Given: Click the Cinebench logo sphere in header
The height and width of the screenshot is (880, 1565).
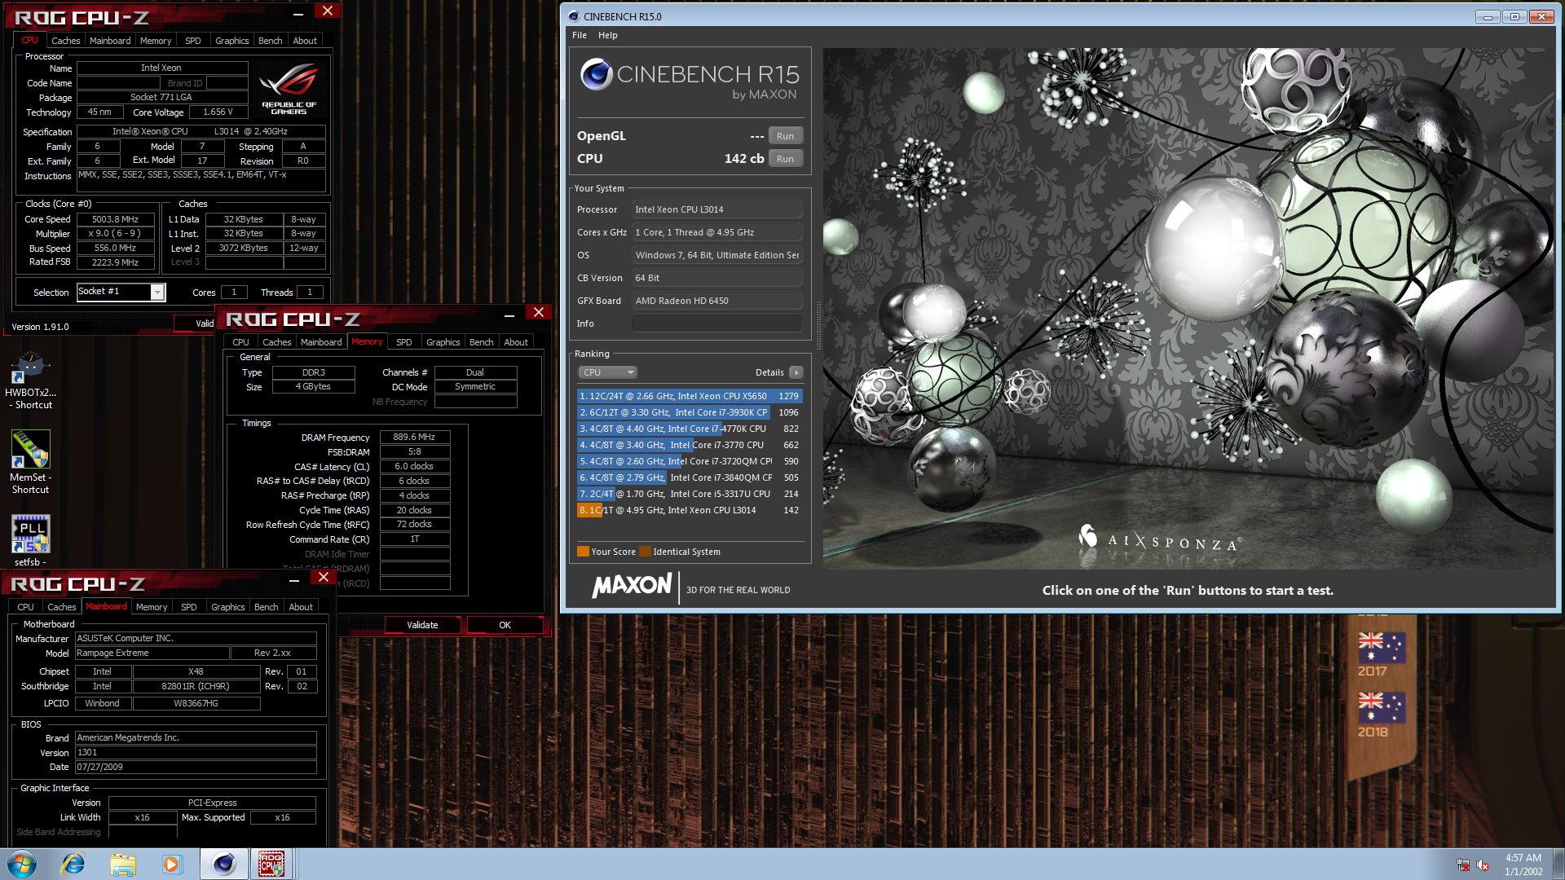Looking at the screenshot, I should pos(596,74).
